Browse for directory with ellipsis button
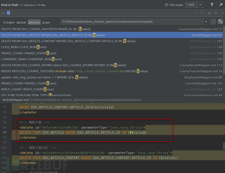Screen dimensions: 225x173 [x=213, y=22]
